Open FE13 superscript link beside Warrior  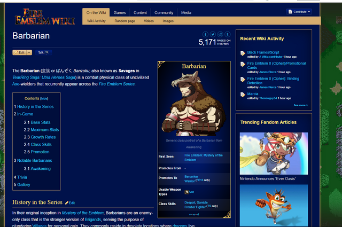pyautogui.click(x=200, y=180)
